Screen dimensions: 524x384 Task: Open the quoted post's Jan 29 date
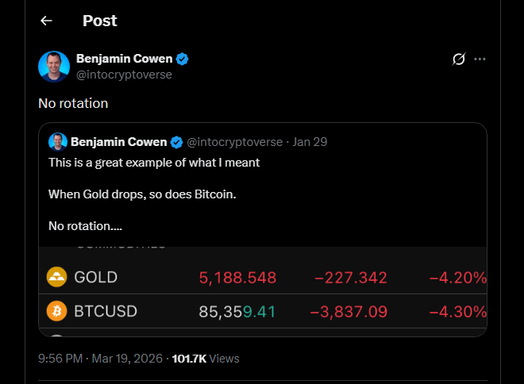[x=310, y=142]
